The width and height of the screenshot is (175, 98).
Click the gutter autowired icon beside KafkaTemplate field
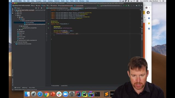48,28
